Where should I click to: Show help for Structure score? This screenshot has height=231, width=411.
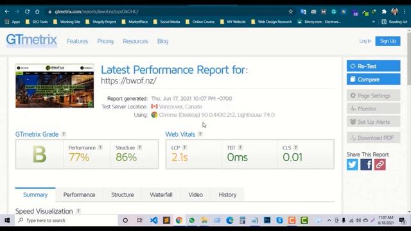(x=140, y=148)
